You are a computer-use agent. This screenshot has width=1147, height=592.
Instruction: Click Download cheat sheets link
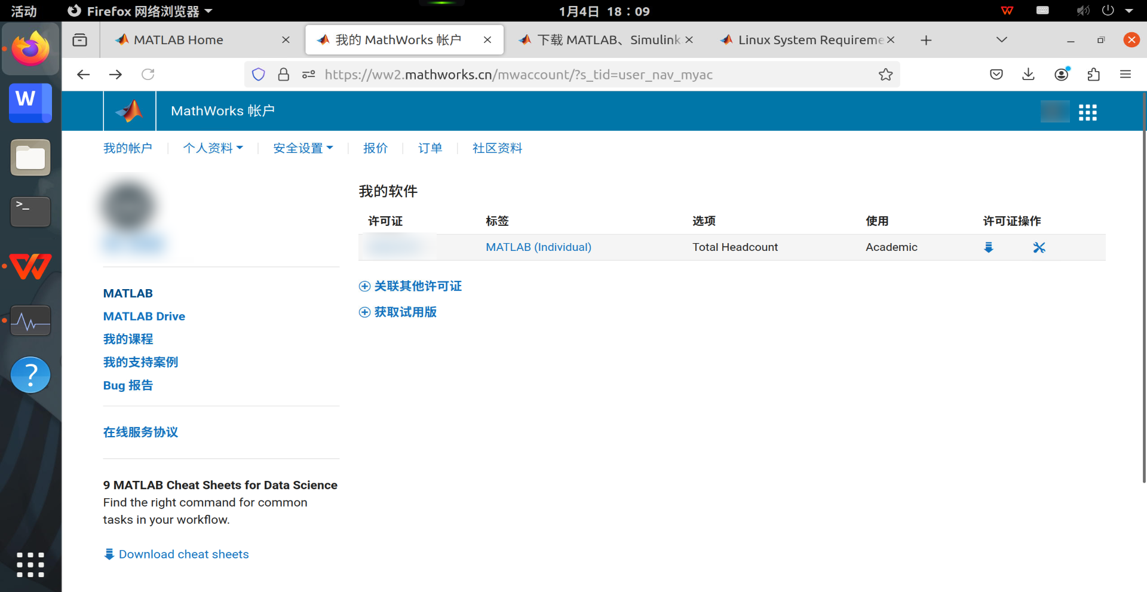point(183,554)
